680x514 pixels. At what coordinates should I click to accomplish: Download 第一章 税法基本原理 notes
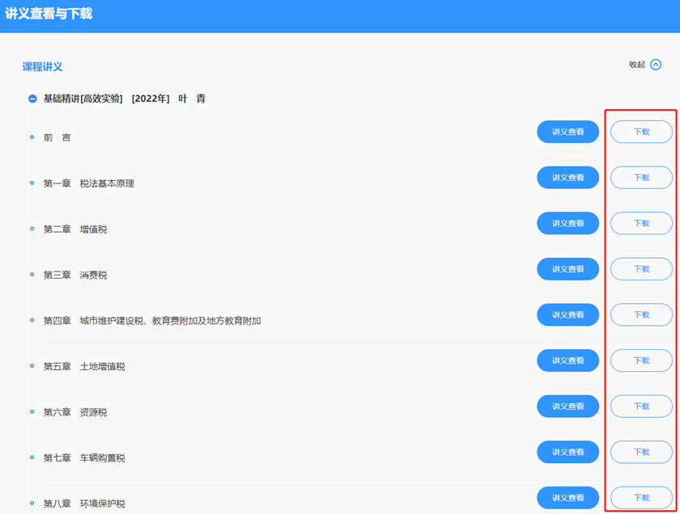[x=641, y=177]
